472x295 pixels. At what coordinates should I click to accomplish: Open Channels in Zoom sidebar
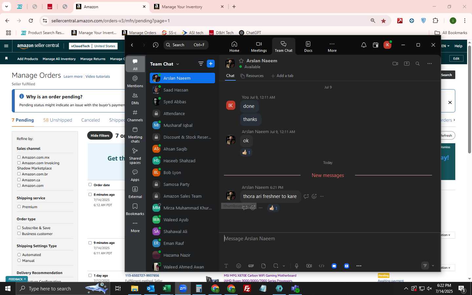coord(135,115)
